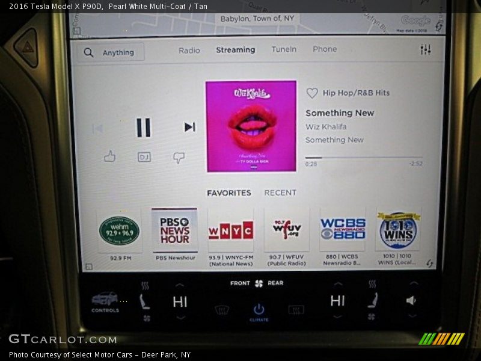Swap panels with map corner arrows icon
Image resolution: width=481 pixels, height=361 pixels.
[x=439, y=26]
